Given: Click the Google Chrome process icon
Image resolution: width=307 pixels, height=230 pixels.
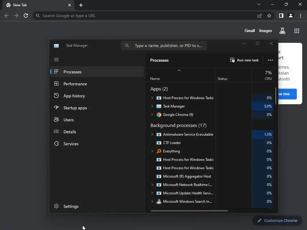Looking at the screenshot, I should (159, 115).
